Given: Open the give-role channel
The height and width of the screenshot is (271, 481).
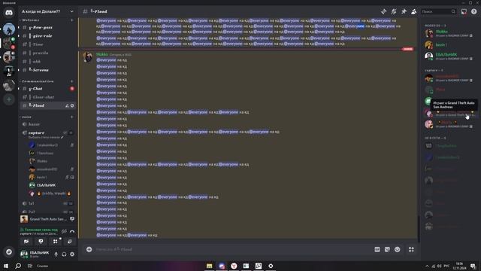Looking at the screenshot, I should 47,36.
